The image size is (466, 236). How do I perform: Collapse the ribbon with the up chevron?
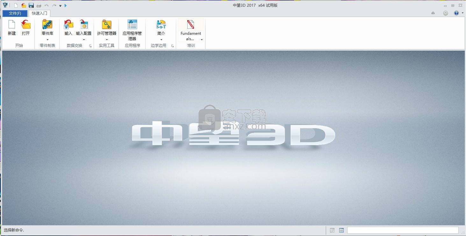pyautogui.click(x=433, y=13)
